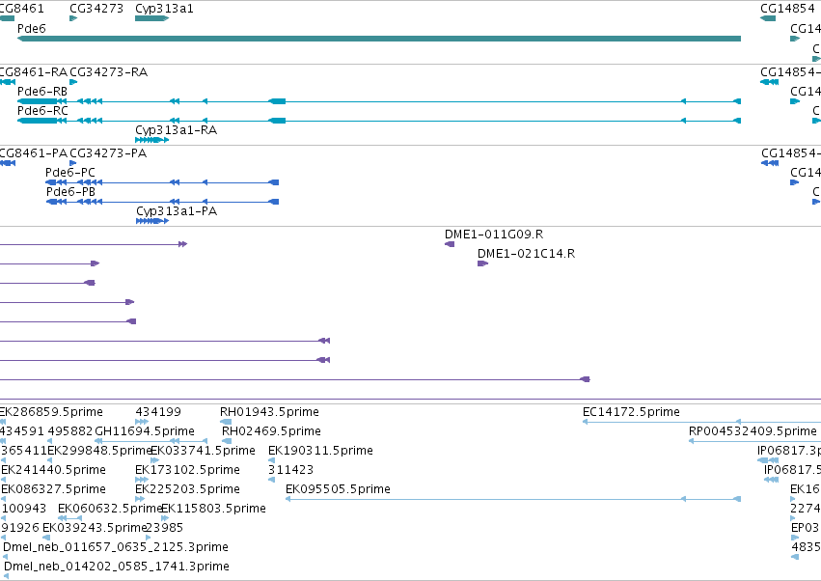Select the GH11694.5prime EST label
This screenshot has height=581, width=821.
click(x=145, y=431)
